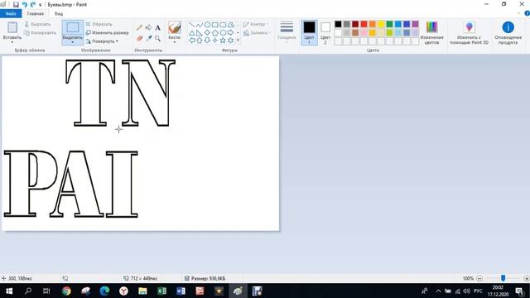Click the Save icon in the title bar

[x=16, y=5]
